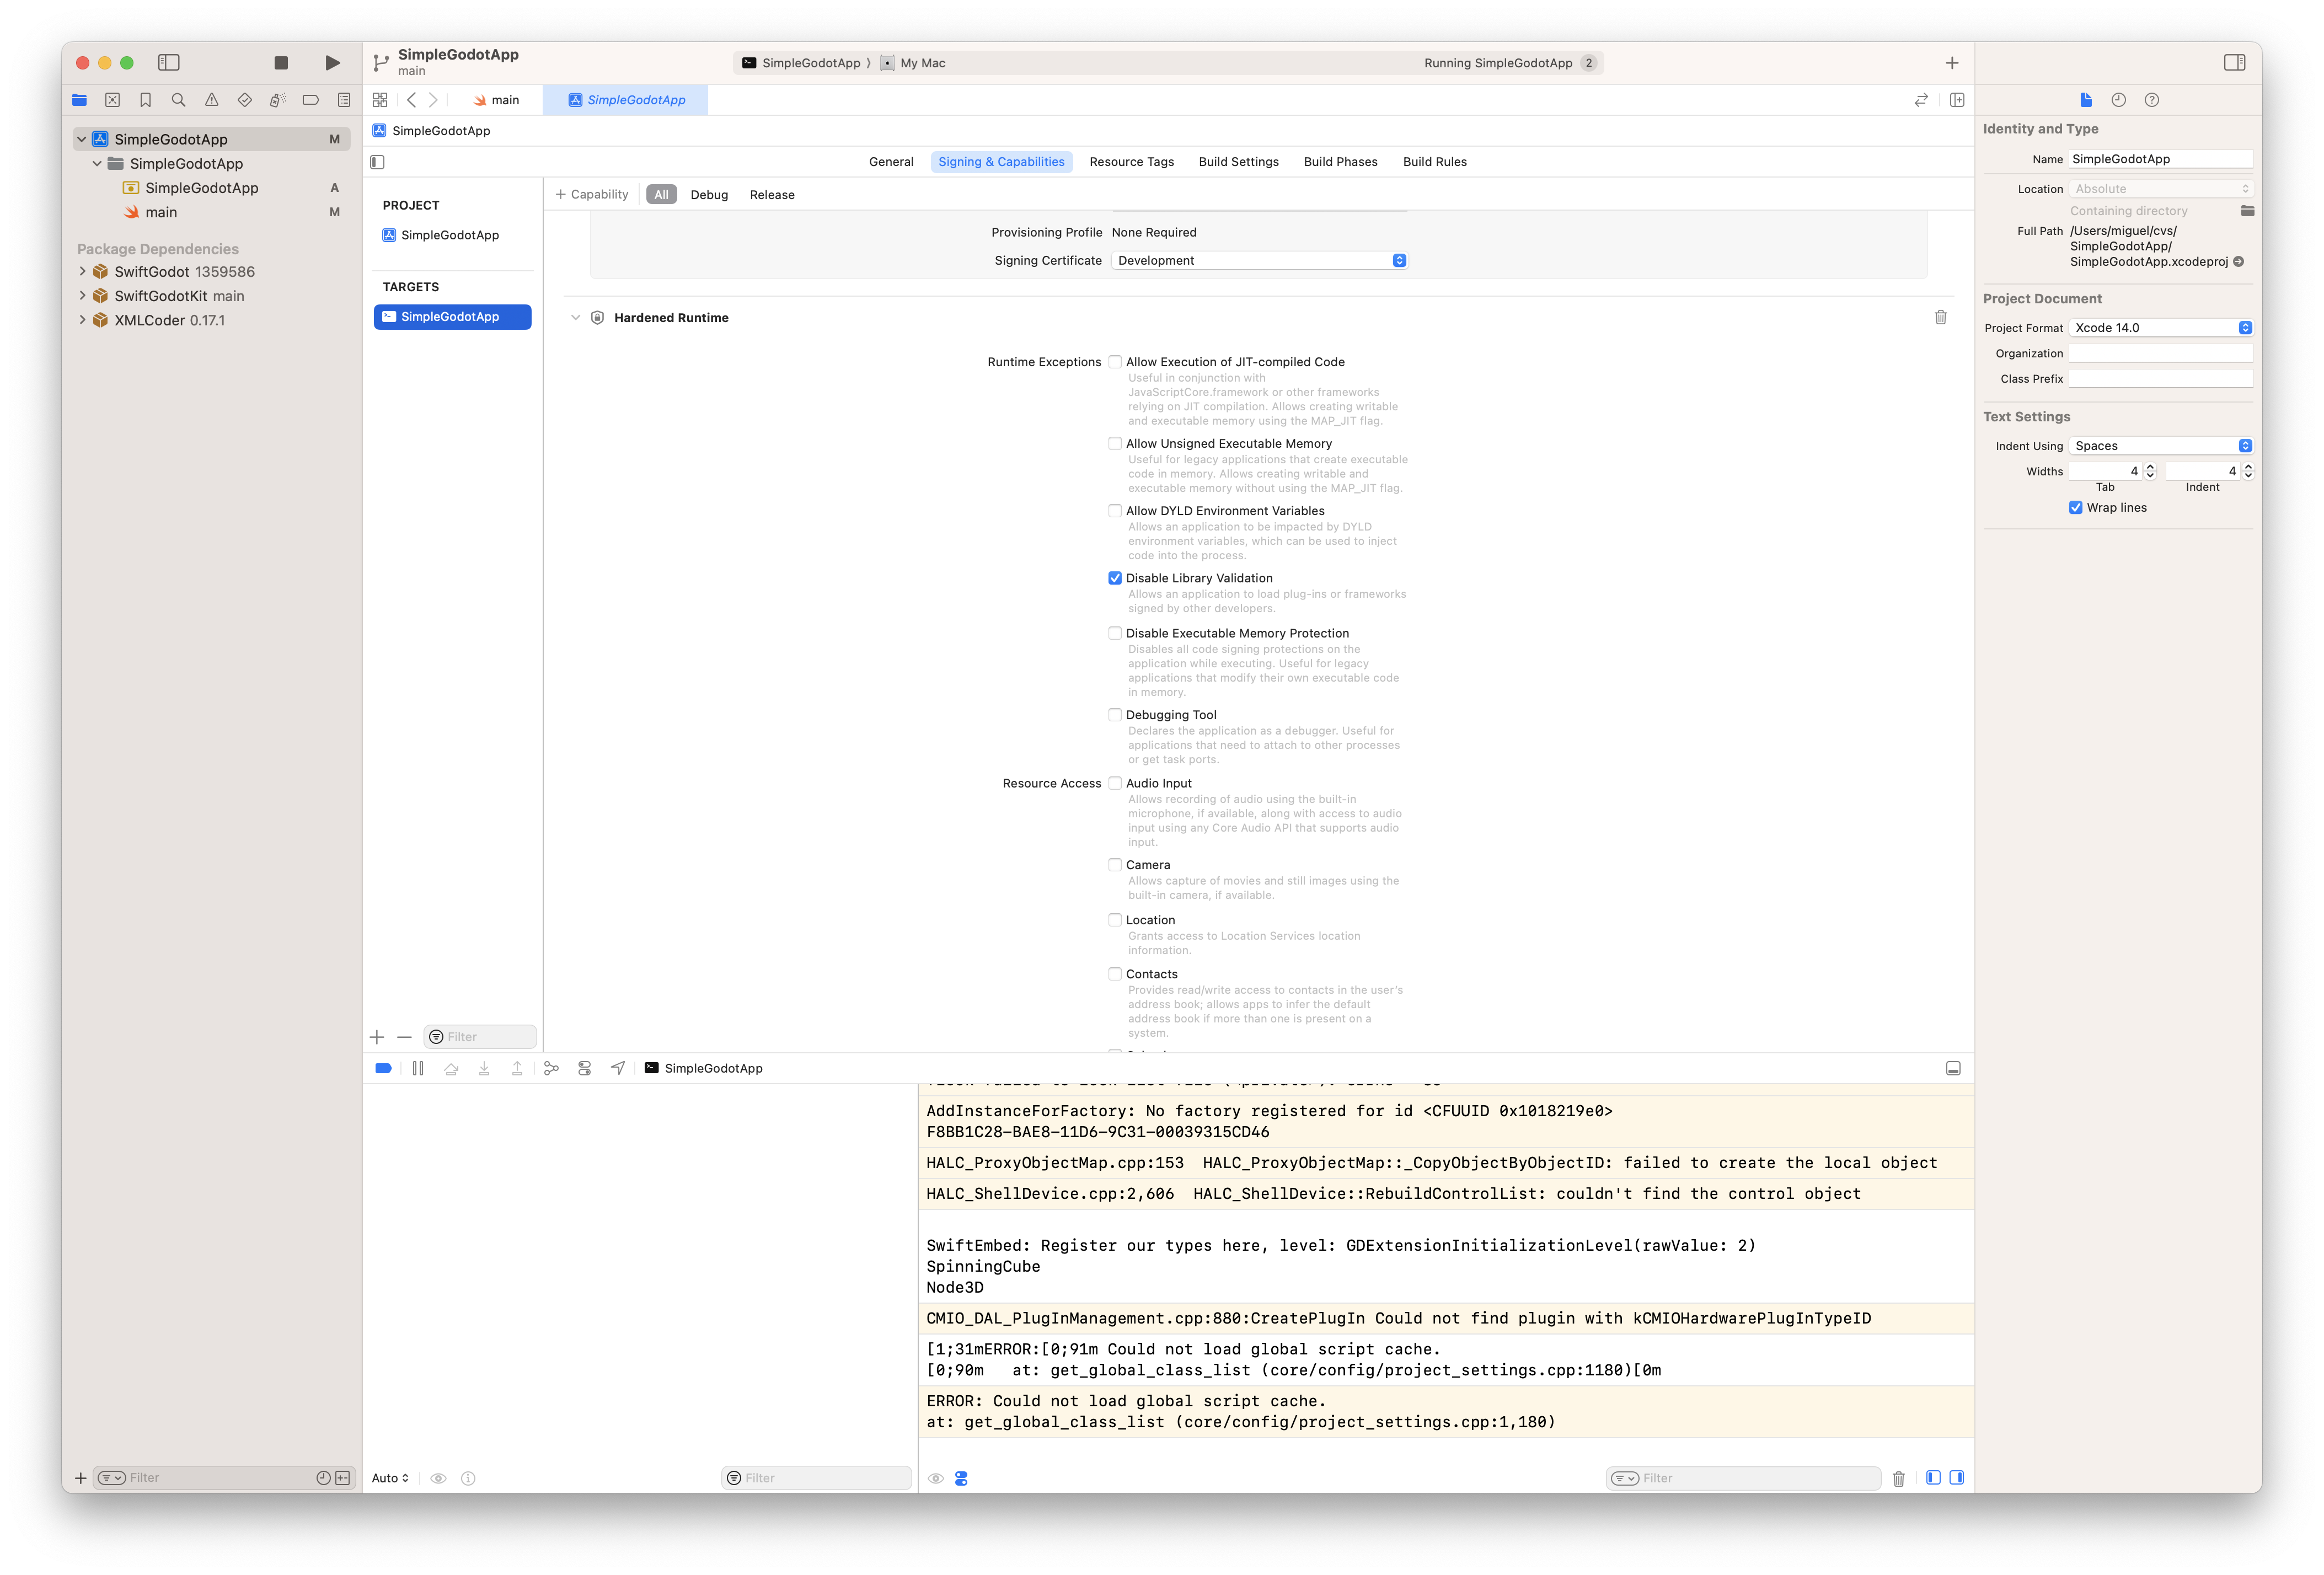Enable the Camera resource access checkbox
Image resolution: width=2324 pixels, height=1575 pixels.
pyautogui.click(x=1115, y=864)
